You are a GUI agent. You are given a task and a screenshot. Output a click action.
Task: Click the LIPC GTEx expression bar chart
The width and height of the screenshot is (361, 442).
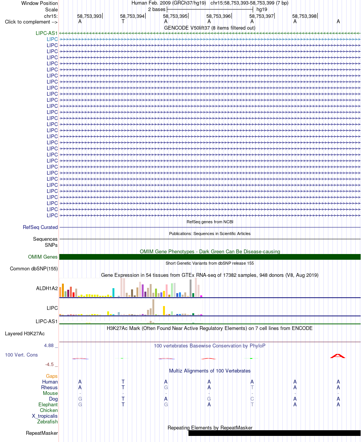[x=131, y=307]
